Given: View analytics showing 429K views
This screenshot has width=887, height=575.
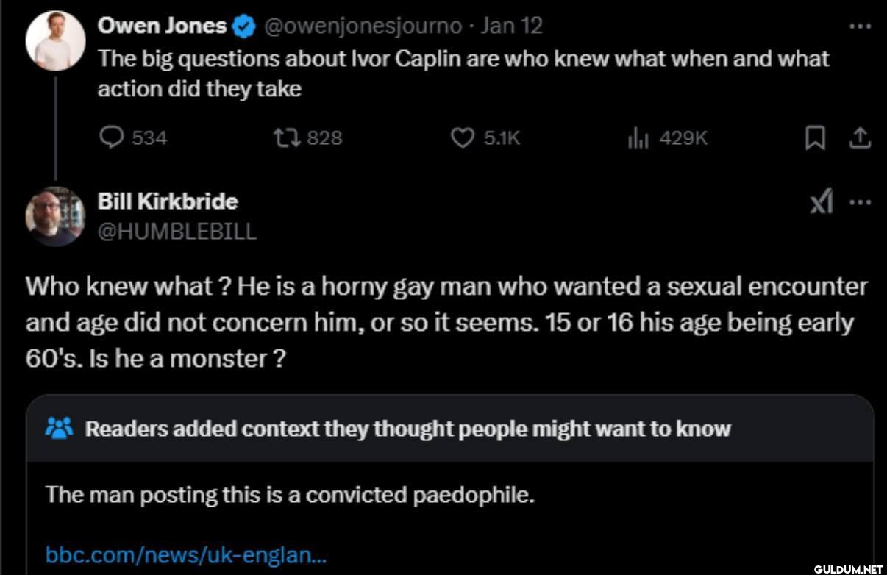Looking at the screenshot, I should coord(638,137).
